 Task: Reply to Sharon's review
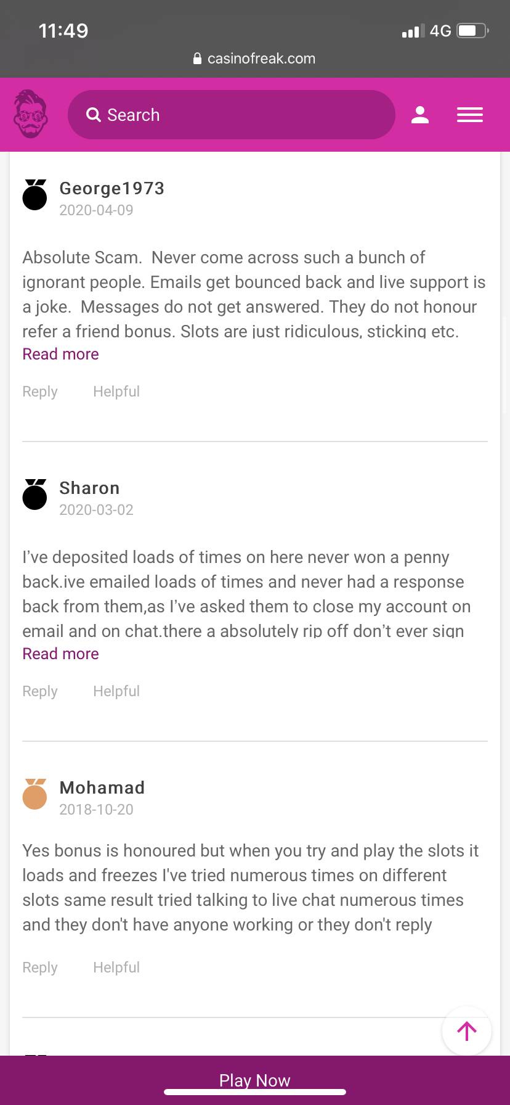pos(40,691)
